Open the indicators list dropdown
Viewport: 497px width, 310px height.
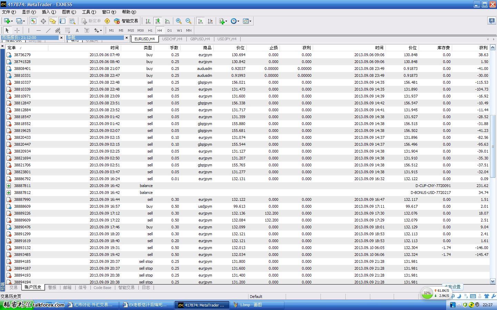pos(223,21)
